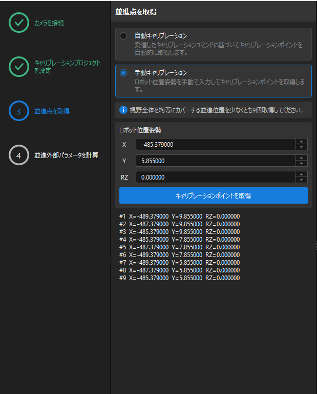Viewport: 317px width, 394px height.
Task: Click the 自動キャリブレーション description text
Action: (x=219, y=49)
